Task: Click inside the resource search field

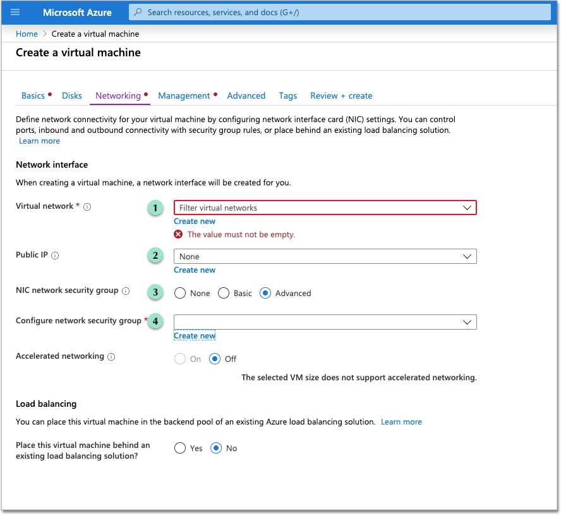Action: (284, 12)
